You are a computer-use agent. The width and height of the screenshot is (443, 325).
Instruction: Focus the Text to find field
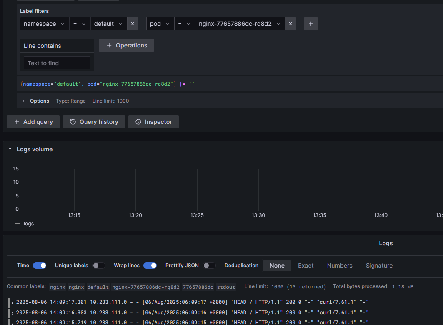coord(57,63)
